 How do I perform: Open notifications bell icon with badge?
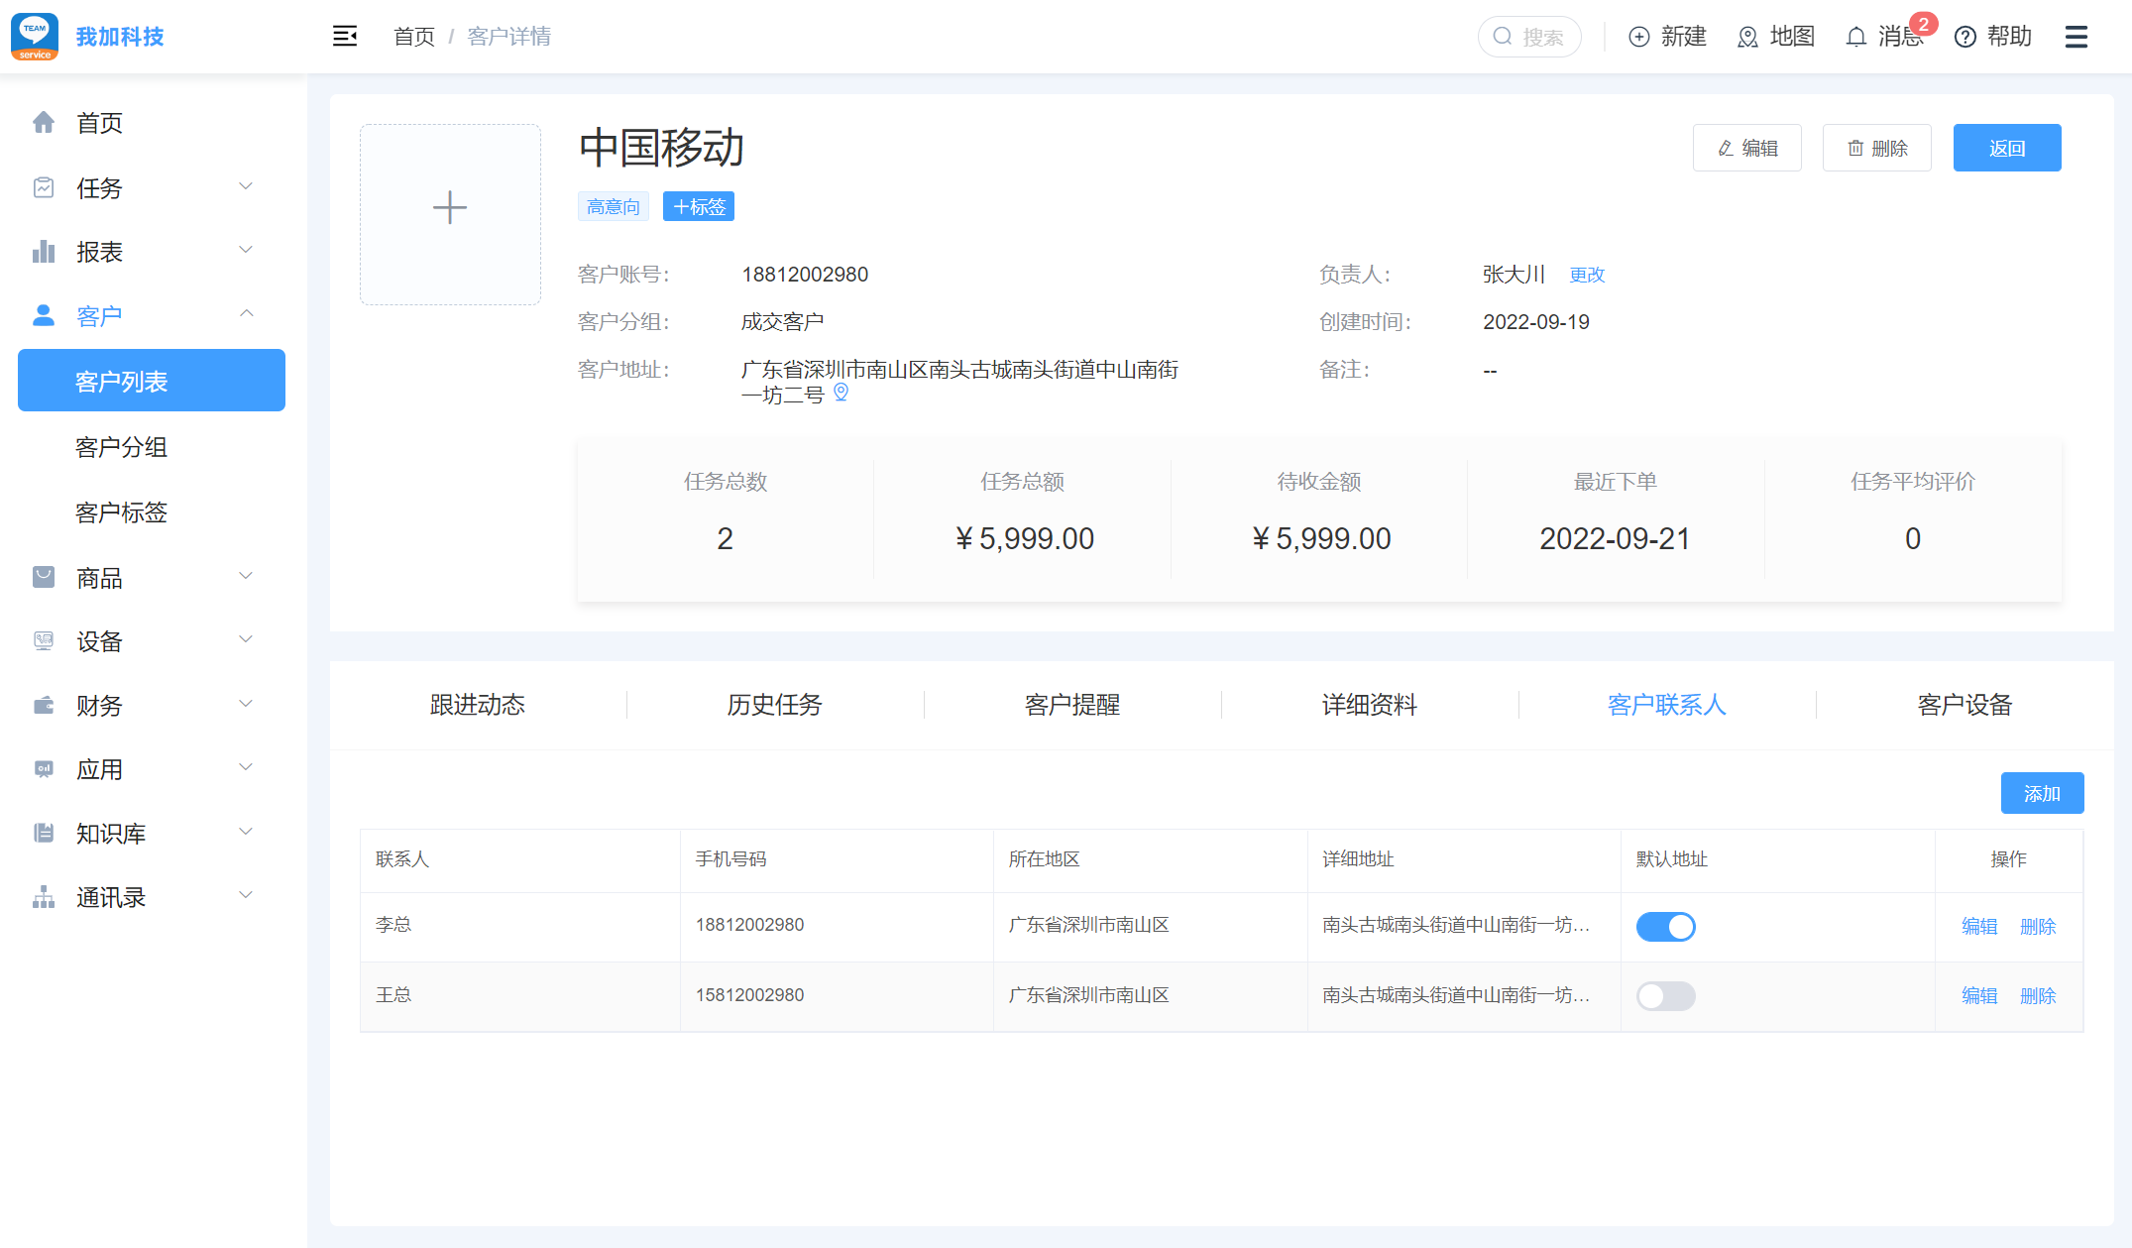click(1856, 37)
